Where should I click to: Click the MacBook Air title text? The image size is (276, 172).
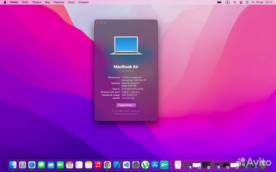126,67
